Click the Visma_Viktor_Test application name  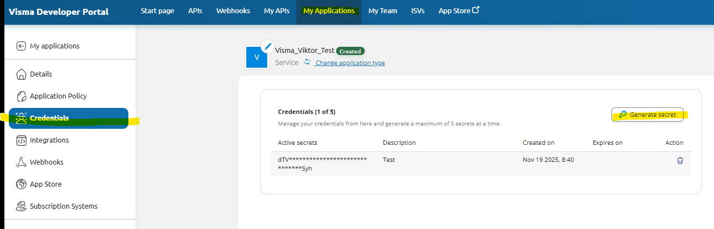tap(305, 50)
